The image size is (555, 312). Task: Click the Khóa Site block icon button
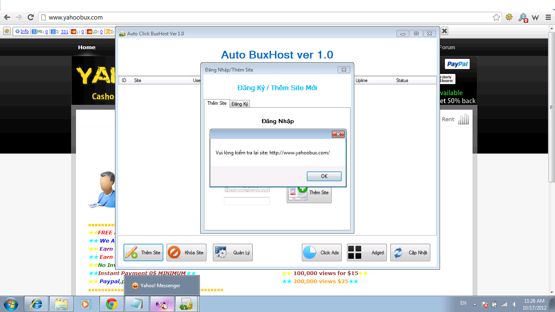tap(186, 252)
